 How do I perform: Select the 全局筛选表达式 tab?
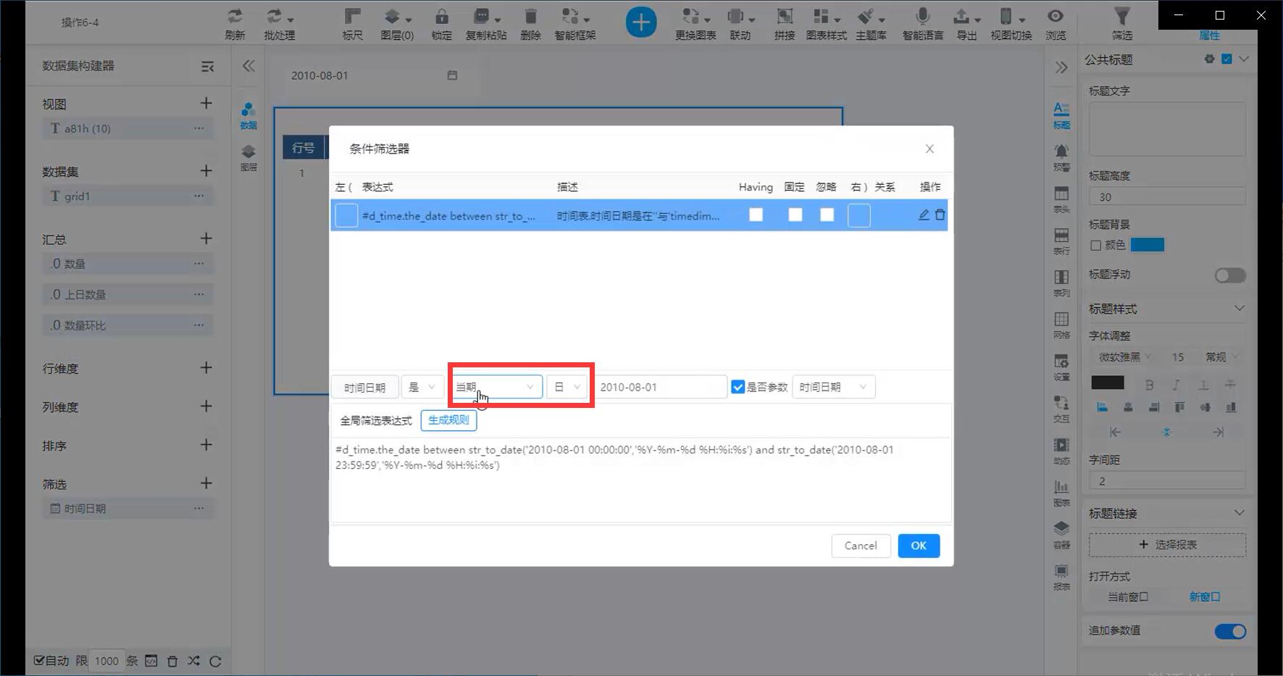376,420
